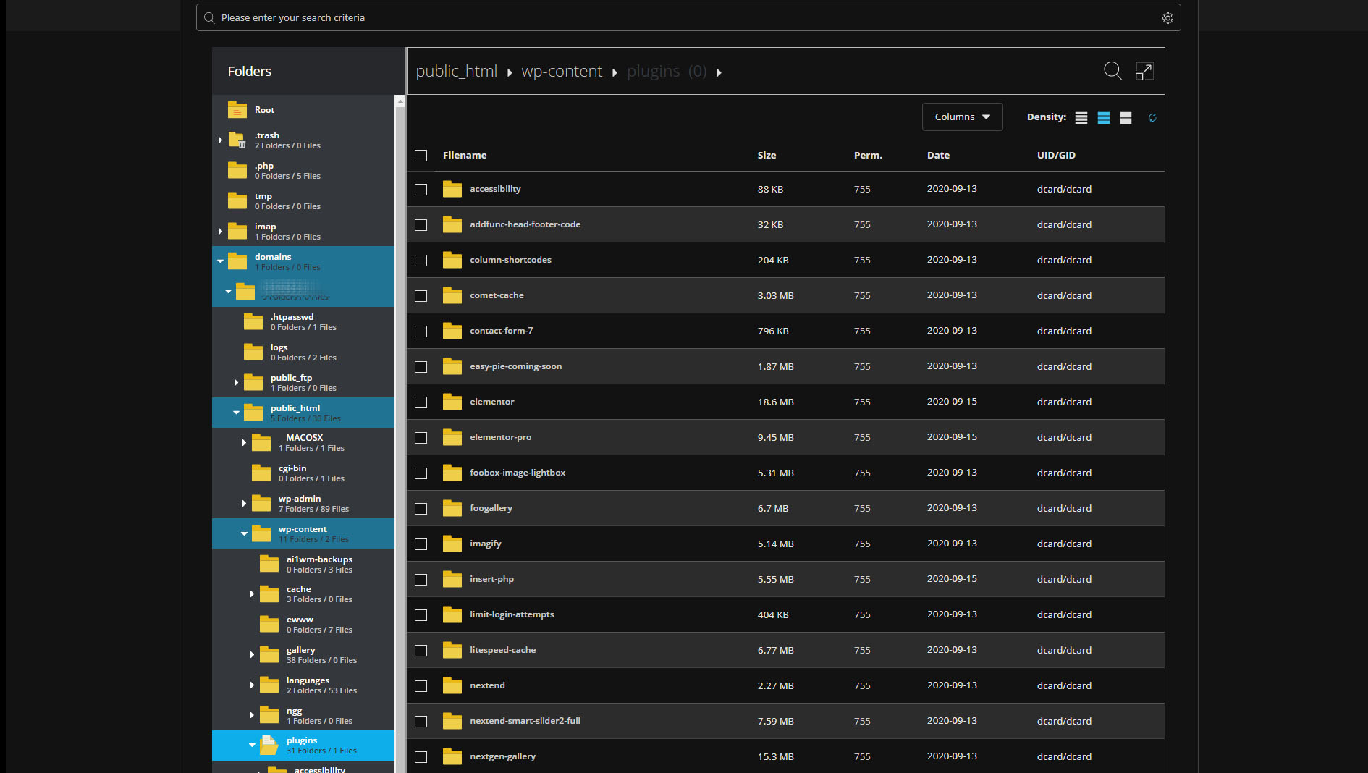Click the file search magnifier icon

click(x=1112, y=71)
